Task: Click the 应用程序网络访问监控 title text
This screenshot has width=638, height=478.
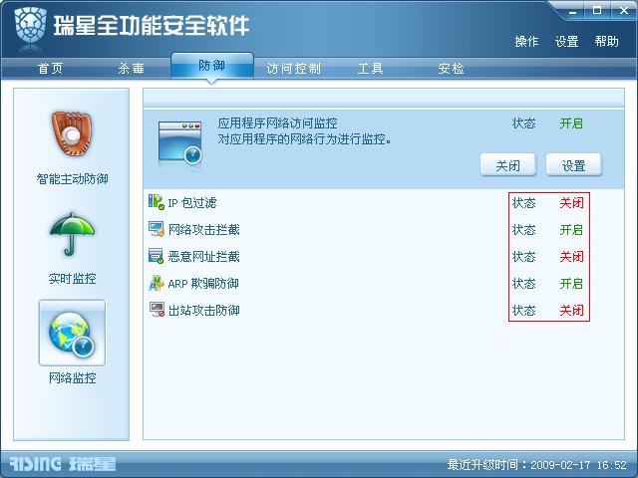Action: pyautogui.click(x=277, y=123)
